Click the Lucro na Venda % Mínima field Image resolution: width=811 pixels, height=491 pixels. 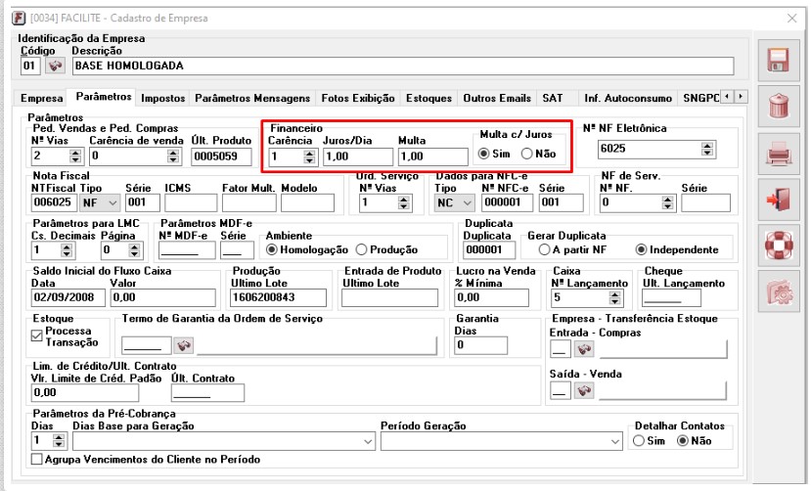491,297
